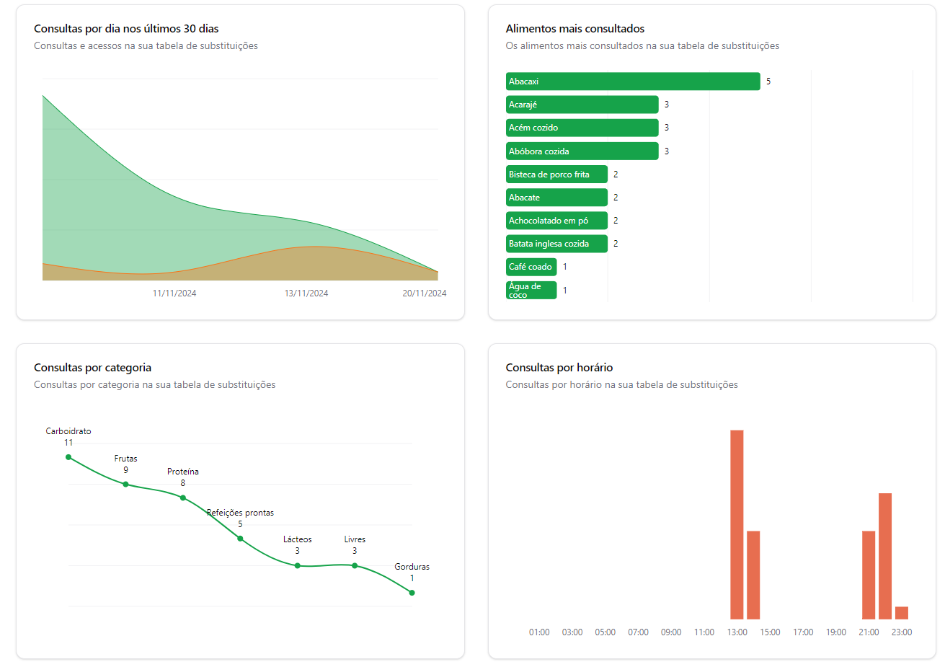The height and width of the screenshot is (667, 945).
Task: Click the Consultas e acessos subtitle text
Action: [x=146, y=45]
